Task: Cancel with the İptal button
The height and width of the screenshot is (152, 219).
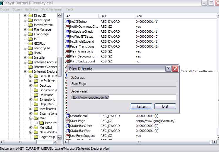Action: pos(165,106)
